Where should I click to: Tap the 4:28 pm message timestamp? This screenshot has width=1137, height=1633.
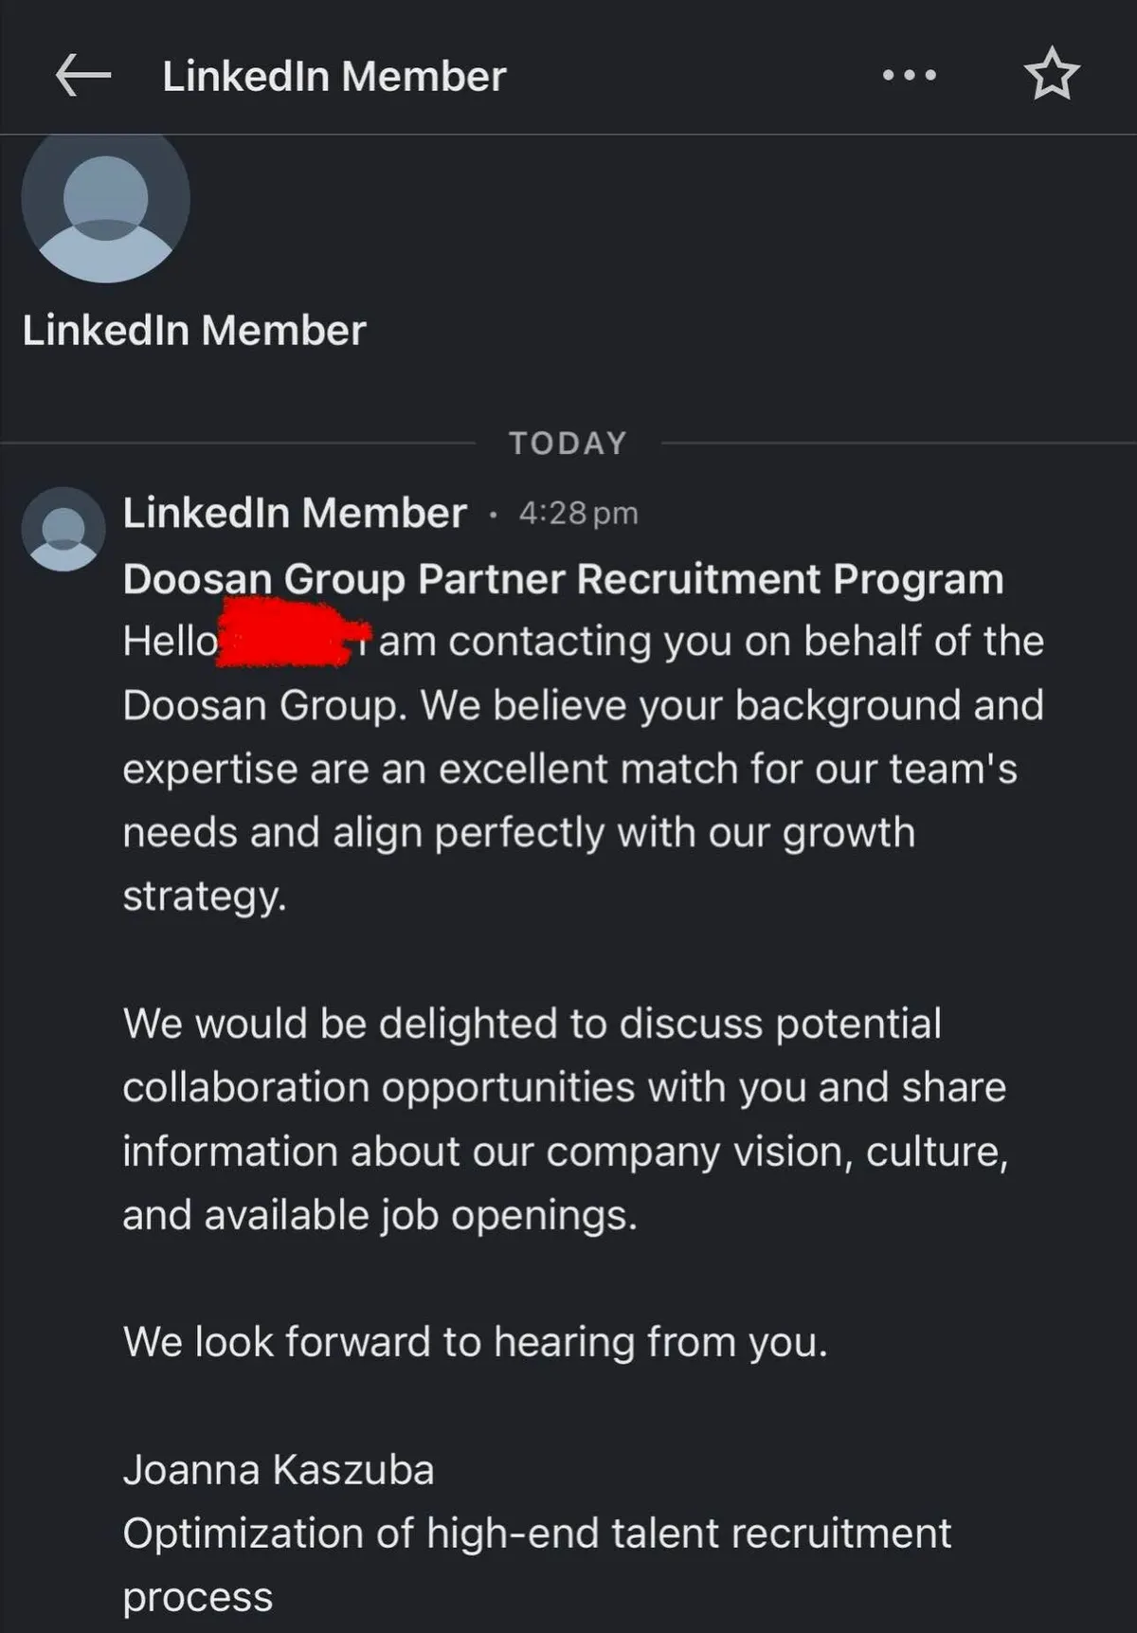click(x=578, y=514)
